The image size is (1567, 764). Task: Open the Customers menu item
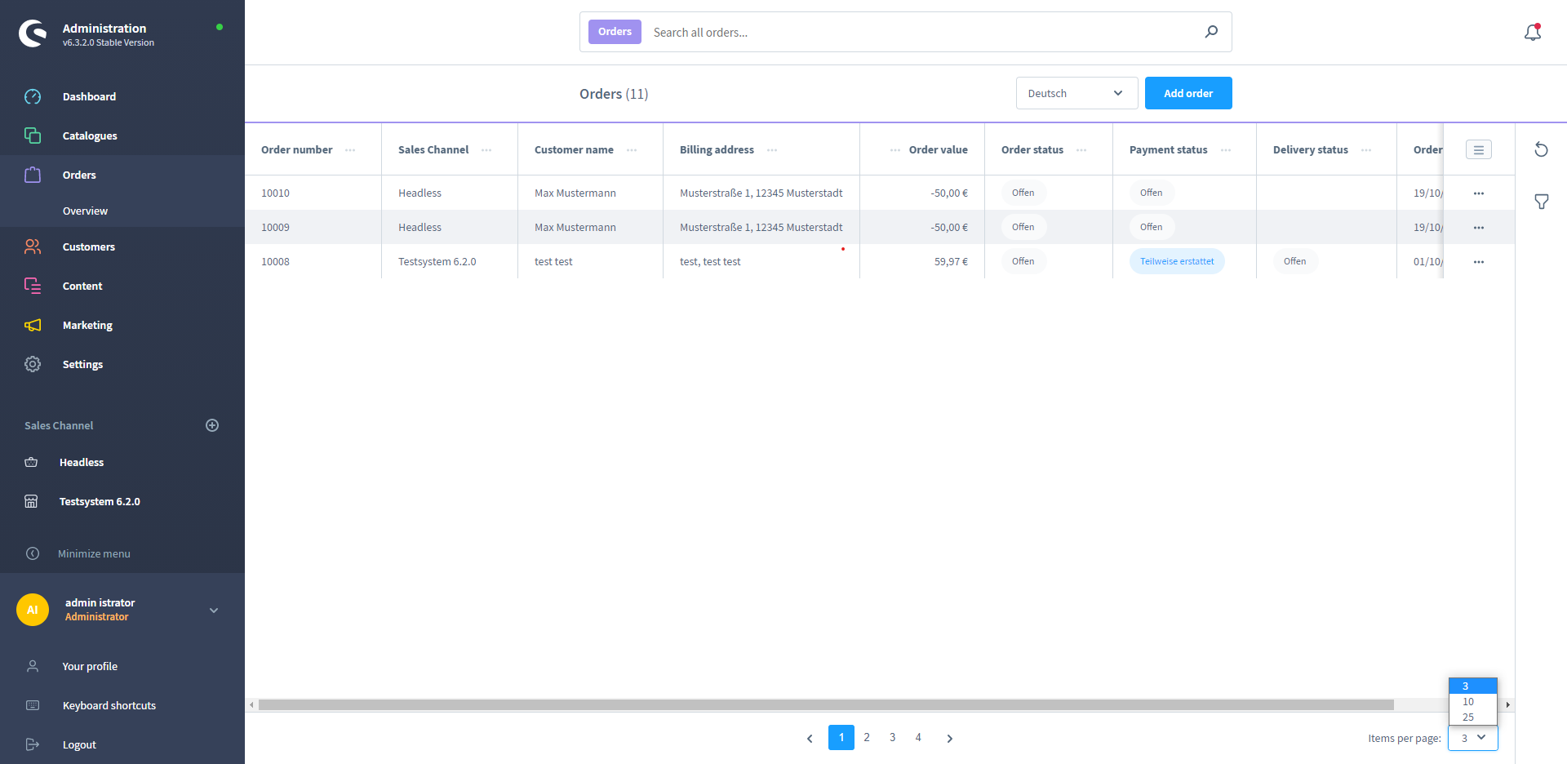88,247
